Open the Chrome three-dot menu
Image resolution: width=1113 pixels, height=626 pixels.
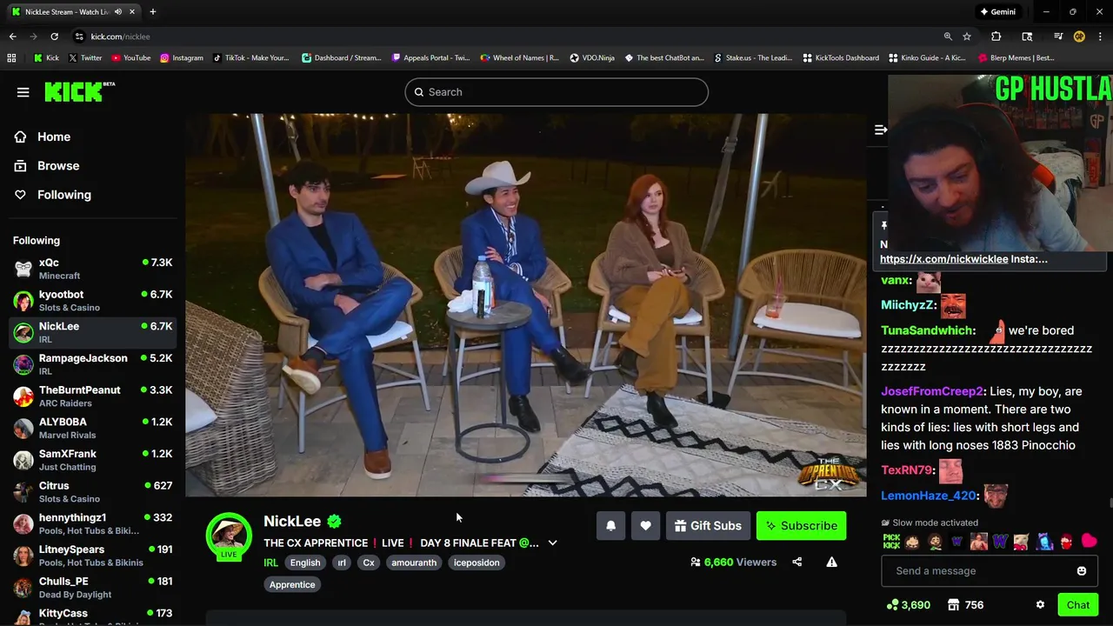1100,37
